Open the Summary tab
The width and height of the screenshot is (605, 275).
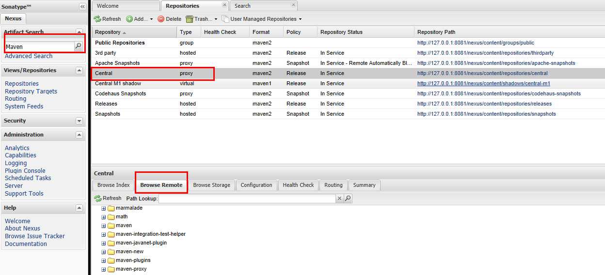coord(364,185)
